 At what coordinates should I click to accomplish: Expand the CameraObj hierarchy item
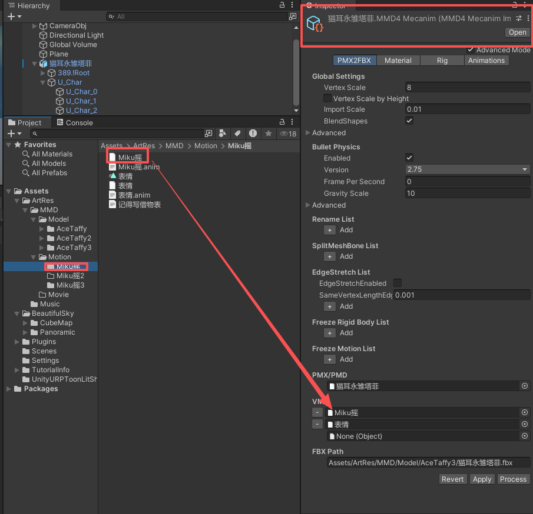[x=34, y=26]
